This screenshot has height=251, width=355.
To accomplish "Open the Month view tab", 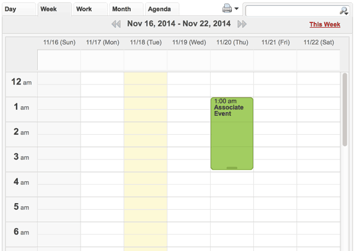I will click(121, 9).
